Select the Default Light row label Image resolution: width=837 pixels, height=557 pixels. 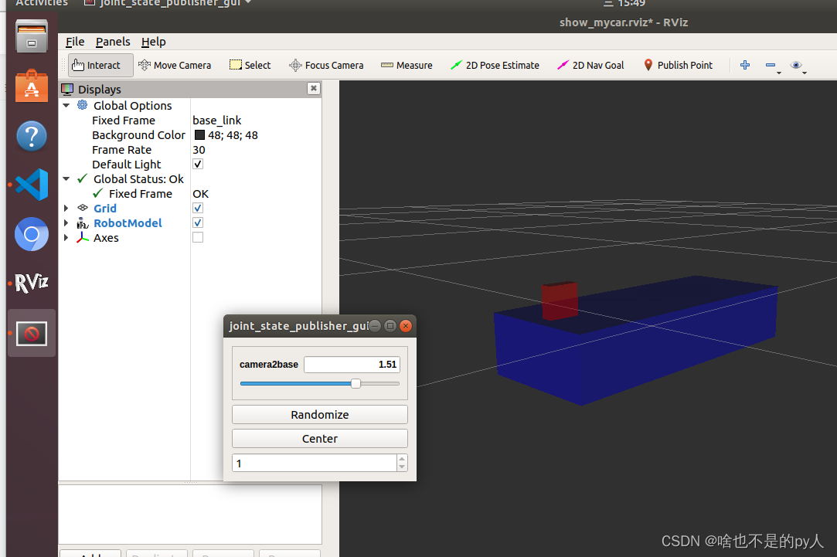pyautogui.click(x=126, y=165)
